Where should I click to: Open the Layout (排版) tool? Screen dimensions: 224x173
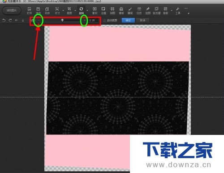coord(165,11)
